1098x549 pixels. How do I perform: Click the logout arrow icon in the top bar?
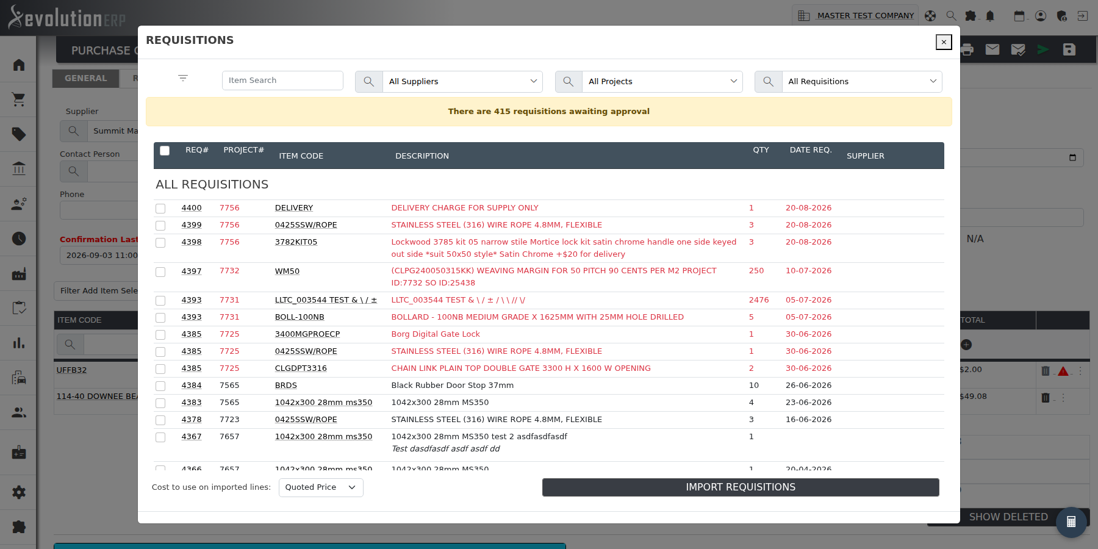(x=1083, y=16)
